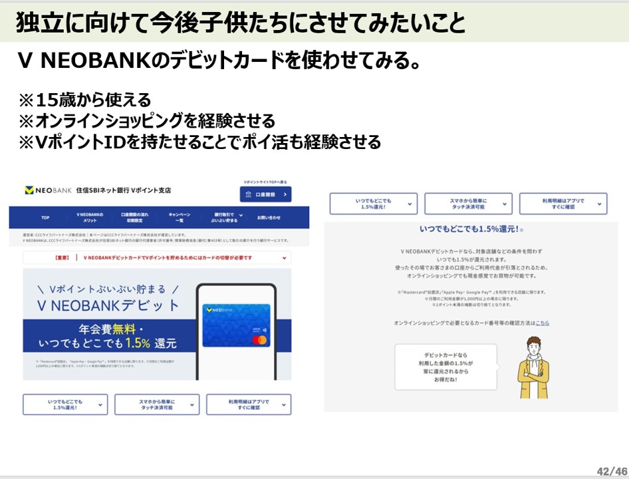Click the bank building icon in 口座開設 button

tap(248, 194)
